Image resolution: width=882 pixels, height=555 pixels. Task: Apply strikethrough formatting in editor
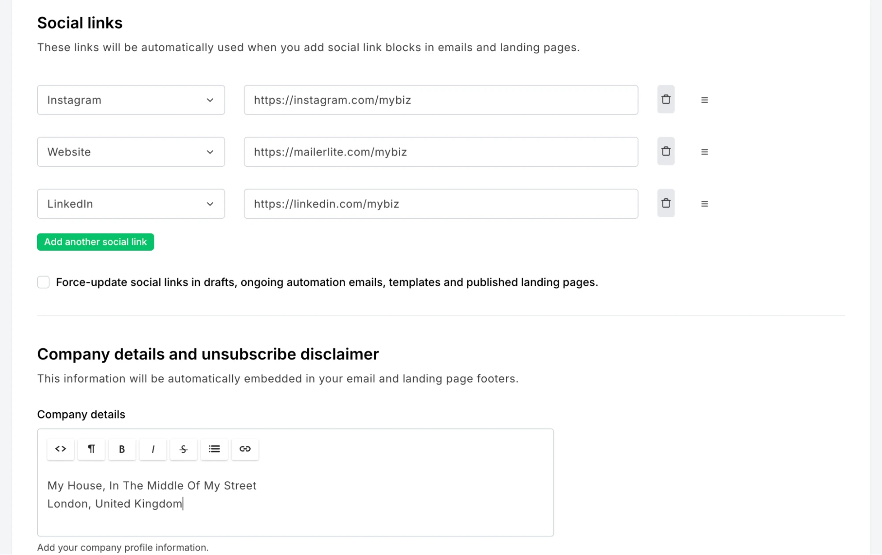tap(184, 449)
